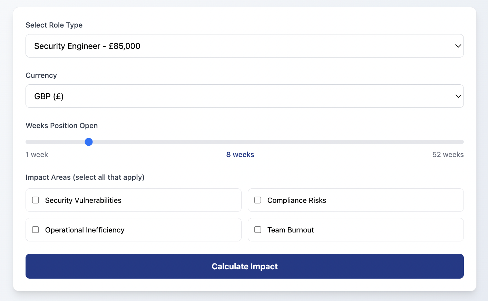Click the currency dropdown chevron
Screen dimensions: 488x301
(x=458, y=96)
